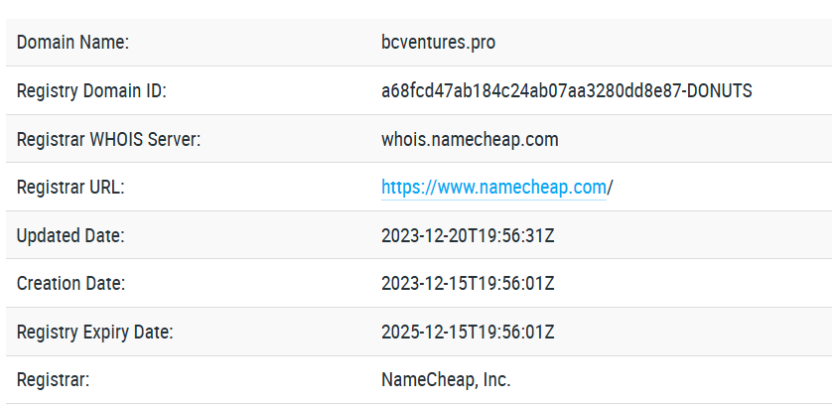Click the 'Domain Name:' label
This screenshot has height=404, width=832.
pyautogui.click(x=72, y=43)
